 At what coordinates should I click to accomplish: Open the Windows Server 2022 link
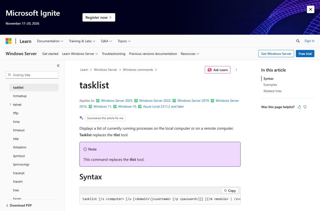[155, 101]
